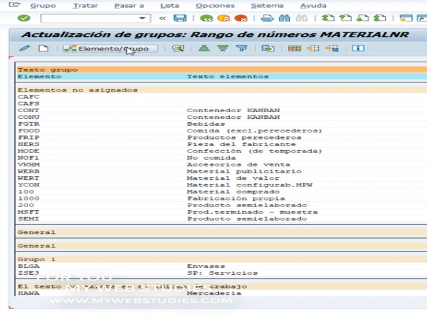Click the Sort Descending icon

point(223,49)
